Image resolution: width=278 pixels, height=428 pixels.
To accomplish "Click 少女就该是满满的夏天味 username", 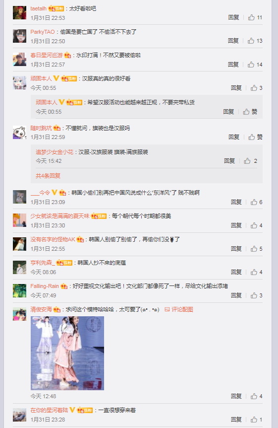I will (60, 216).
